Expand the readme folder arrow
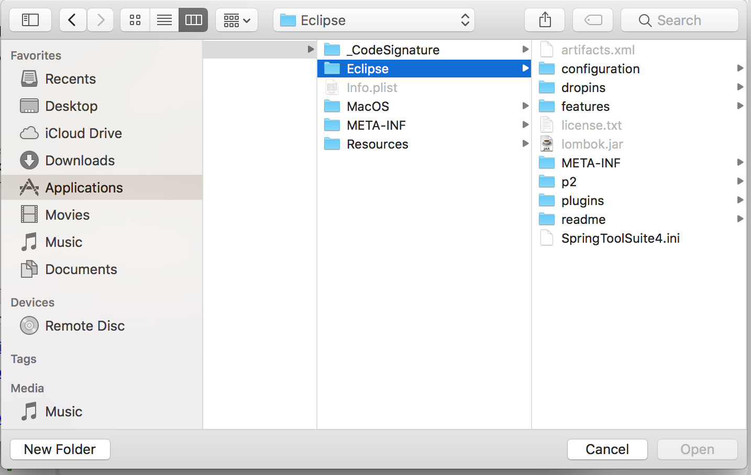 [x=740, y=219]
